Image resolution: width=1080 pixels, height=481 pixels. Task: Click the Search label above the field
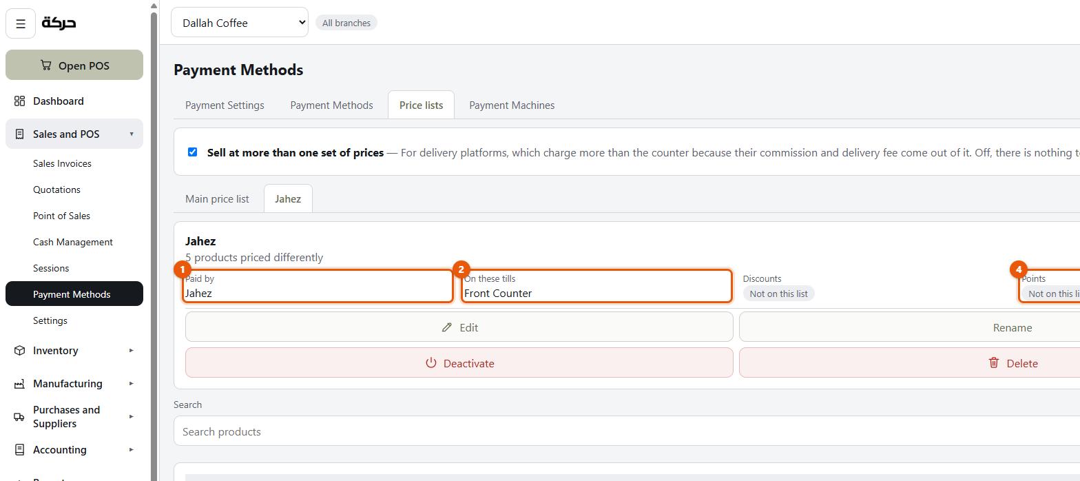[187, 405]
